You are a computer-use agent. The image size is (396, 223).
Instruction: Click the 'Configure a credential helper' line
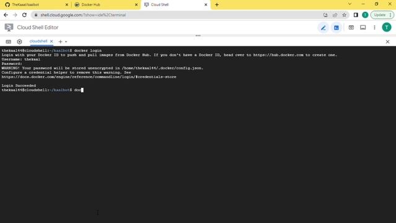66,72
